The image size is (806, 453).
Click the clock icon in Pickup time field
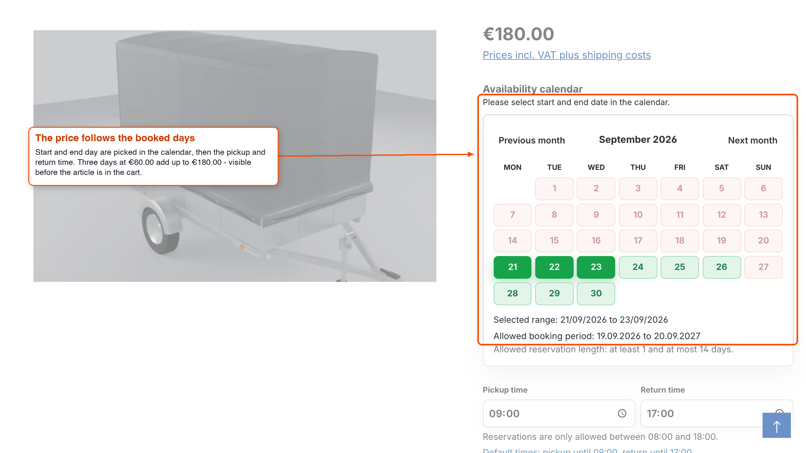point(622,413)
